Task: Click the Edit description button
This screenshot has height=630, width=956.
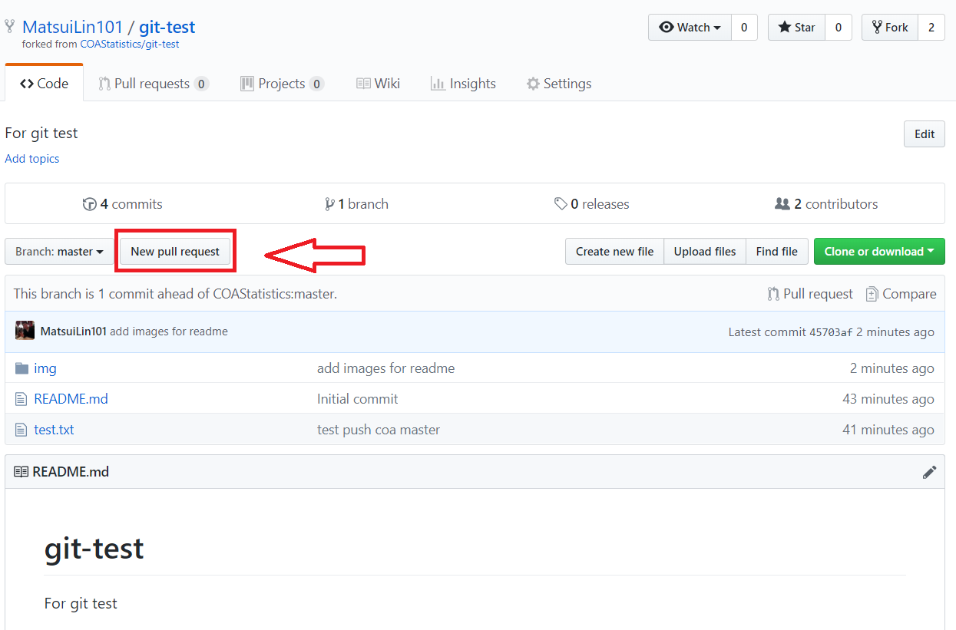Action: click(x=925, y=134)
